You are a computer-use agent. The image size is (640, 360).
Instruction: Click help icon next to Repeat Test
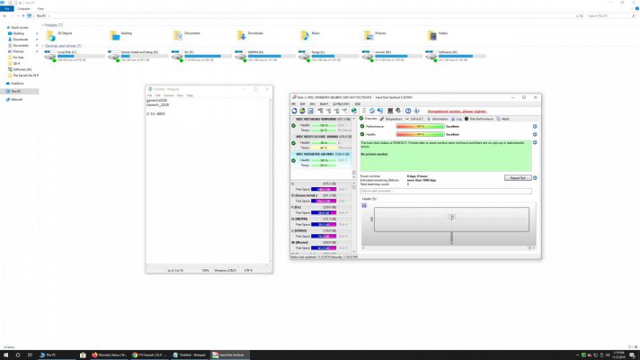[x=535, y=178]
